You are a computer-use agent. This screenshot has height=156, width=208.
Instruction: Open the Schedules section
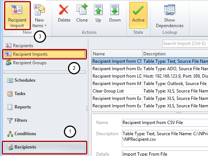tap(21, 80)
